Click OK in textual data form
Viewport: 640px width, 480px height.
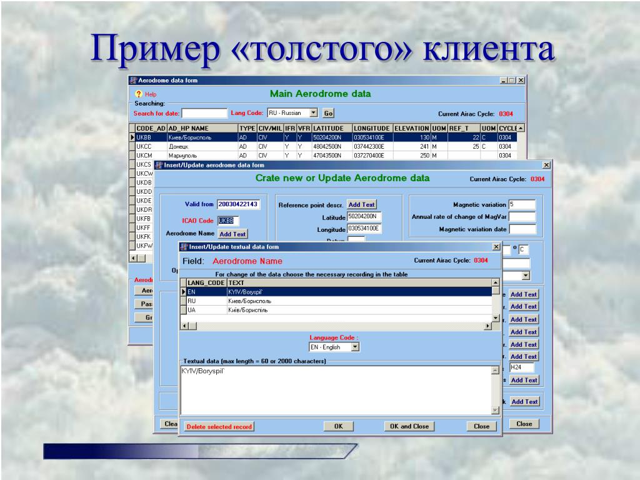point(338,426)
